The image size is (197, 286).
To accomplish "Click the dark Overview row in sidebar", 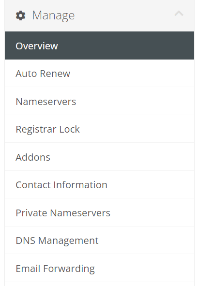I will point(99,45).
